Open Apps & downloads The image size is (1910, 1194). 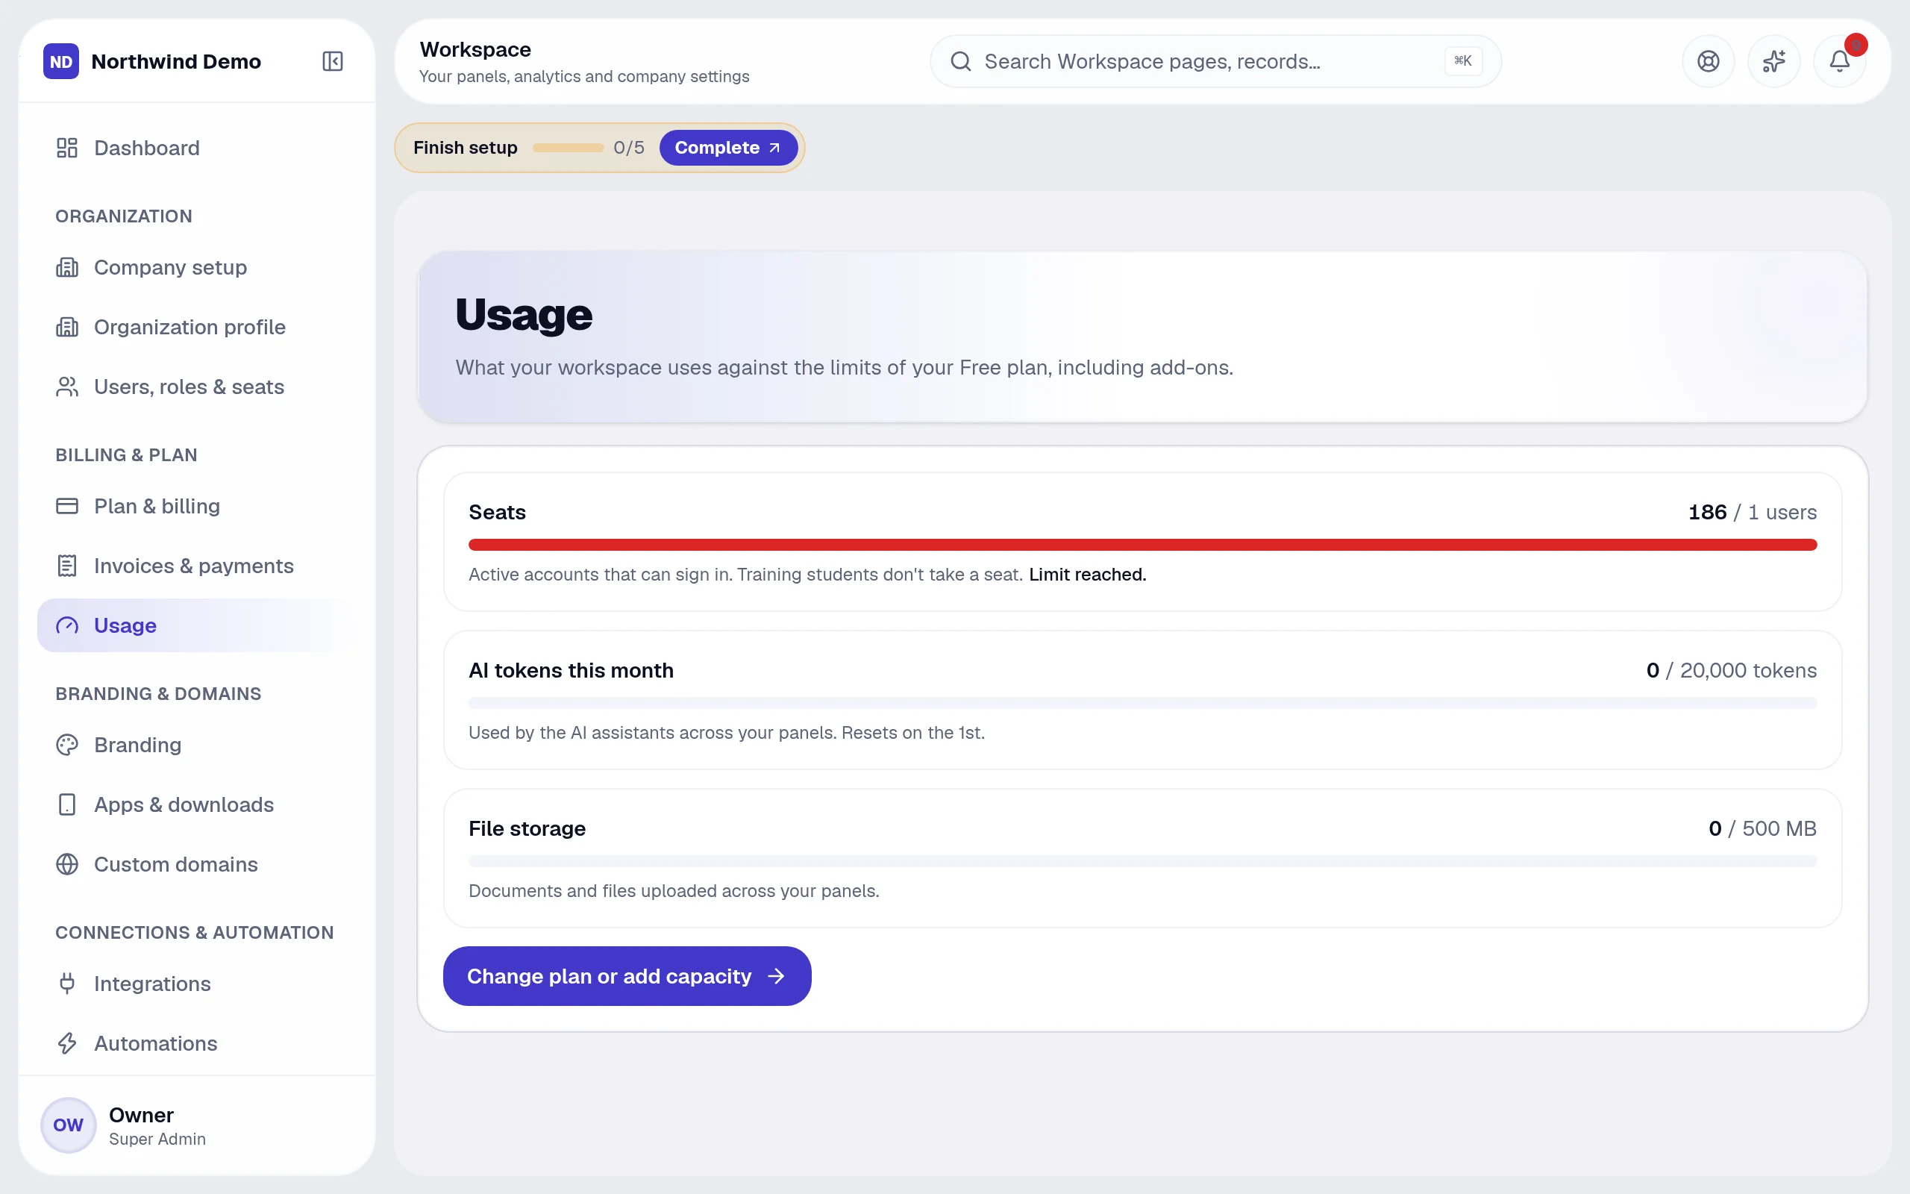197,804
